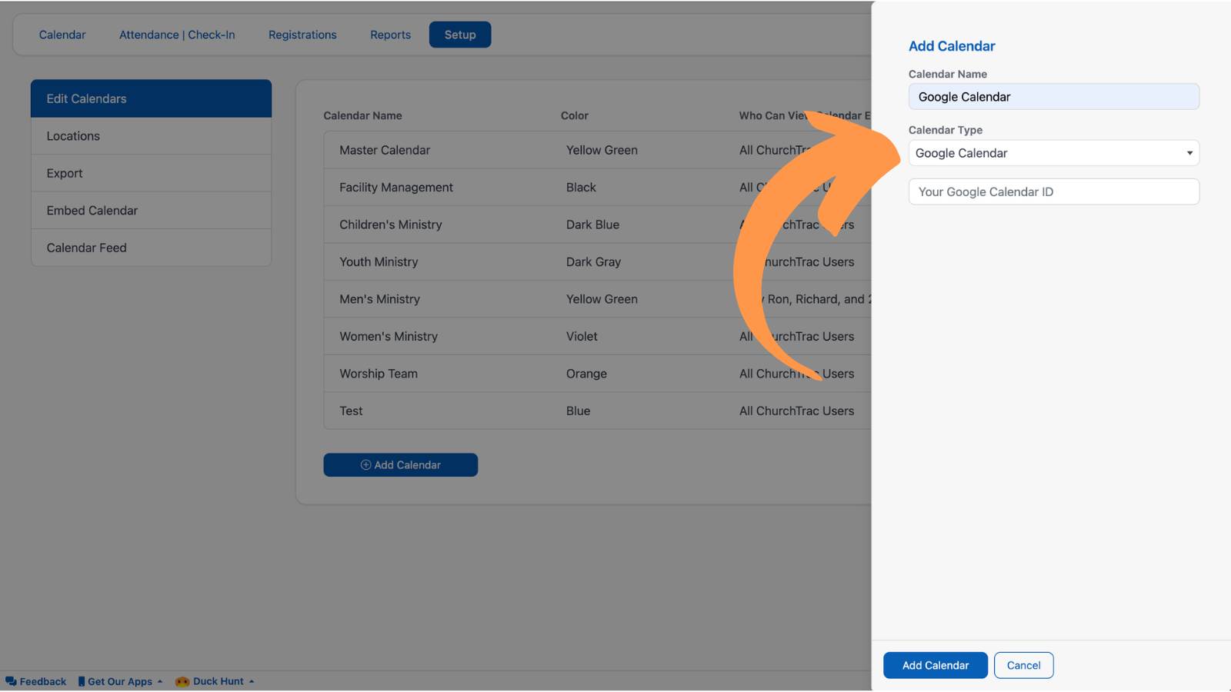Click the plus icon on Add Calendar button
Screen dimensions: 1231x692
(366, 465)
